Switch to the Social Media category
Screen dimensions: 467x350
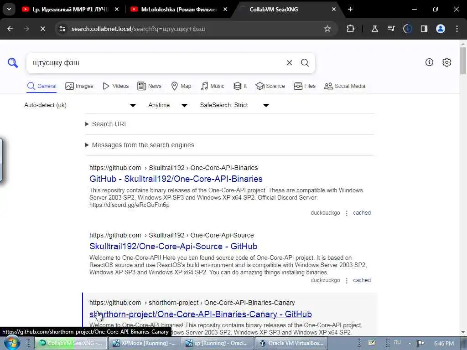(x=345, y=86)
